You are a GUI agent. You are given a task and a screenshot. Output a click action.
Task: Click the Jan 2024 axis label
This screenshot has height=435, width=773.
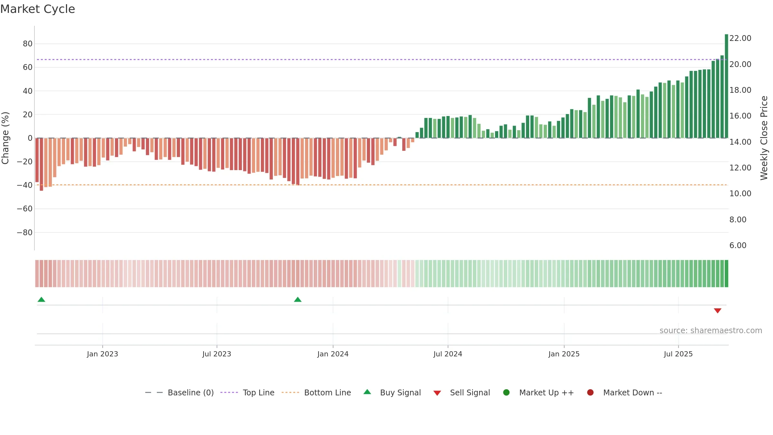(333, 354)
